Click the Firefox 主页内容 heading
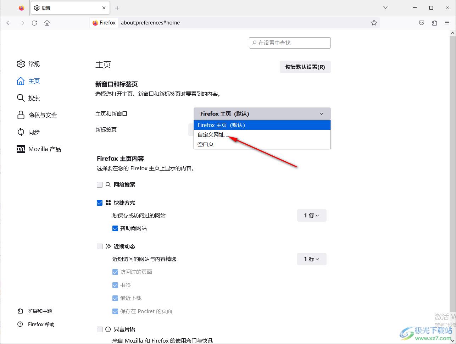456x344 pixels. (x=120, y=159)
